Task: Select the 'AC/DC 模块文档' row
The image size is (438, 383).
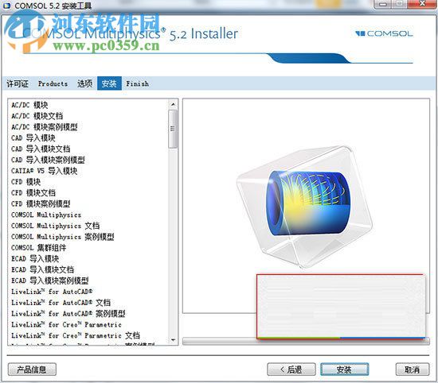Action: coord(88,116)
